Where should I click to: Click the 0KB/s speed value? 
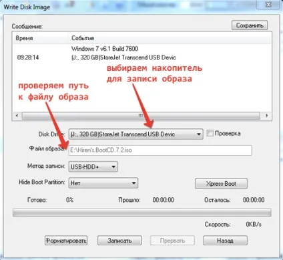(x=254, y=224)
